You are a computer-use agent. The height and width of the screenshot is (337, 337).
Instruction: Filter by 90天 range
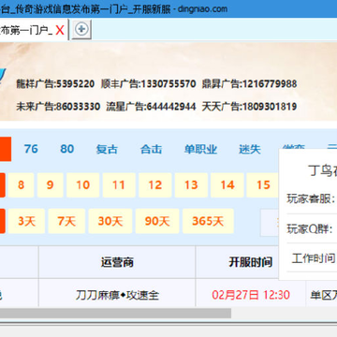click(157, 221)
